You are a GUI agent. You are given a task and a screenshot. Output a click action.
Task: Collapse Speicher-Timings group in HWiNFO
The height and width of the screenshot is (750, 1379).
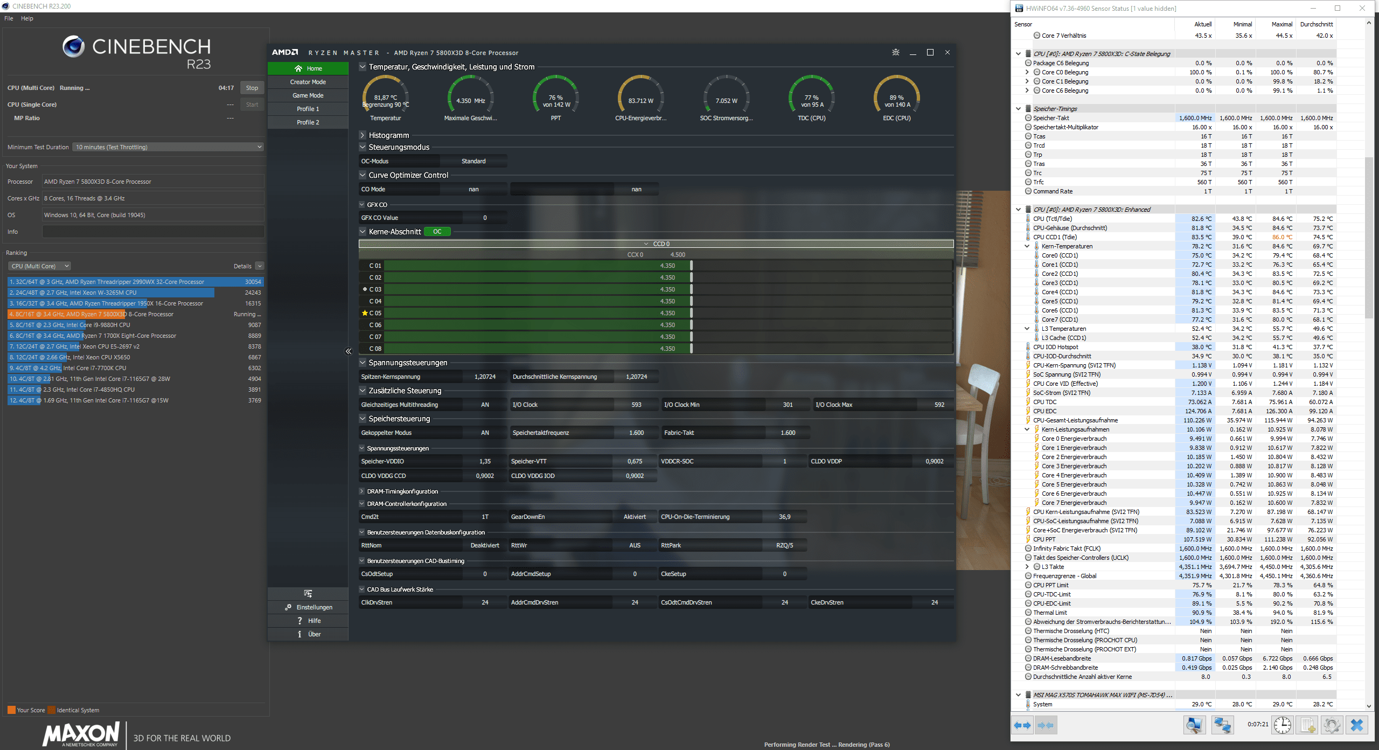(x=1019, y=109)
